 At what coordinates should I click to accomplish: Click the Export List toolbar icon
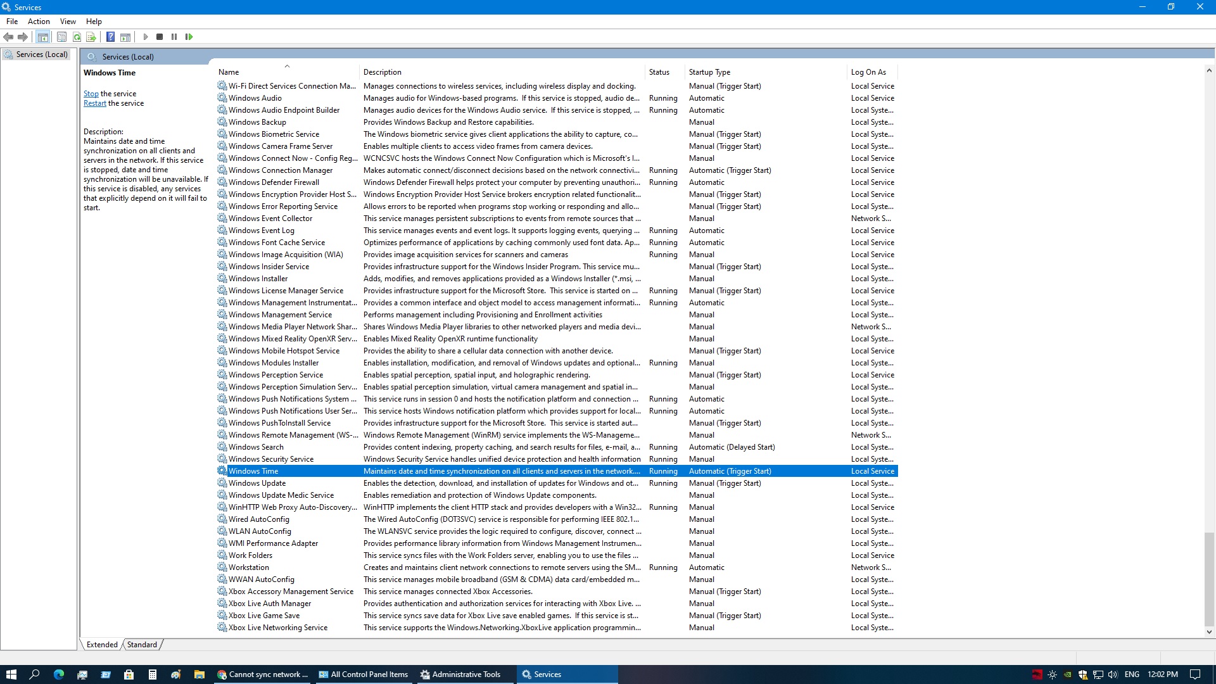click(x=91, y=37)
